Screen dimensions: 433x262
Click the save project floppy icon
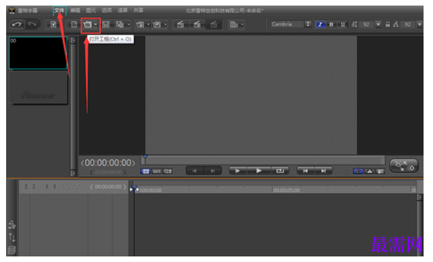(x=106, y=24)
